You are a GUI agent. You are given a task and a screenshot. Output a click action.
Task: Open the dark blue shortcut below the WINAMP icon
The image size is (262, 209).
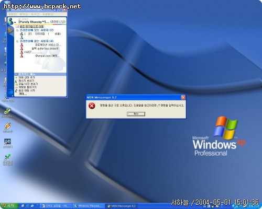coord(7,143)
